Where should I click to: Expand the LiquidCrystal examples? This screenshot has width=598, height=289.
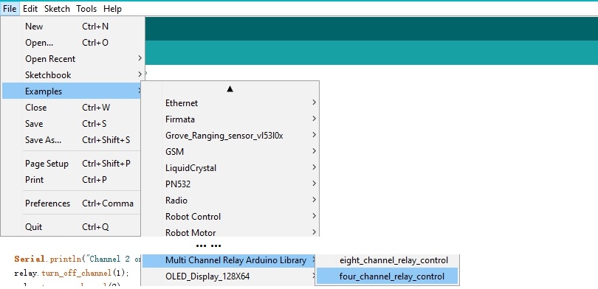[x=230, y=168]
